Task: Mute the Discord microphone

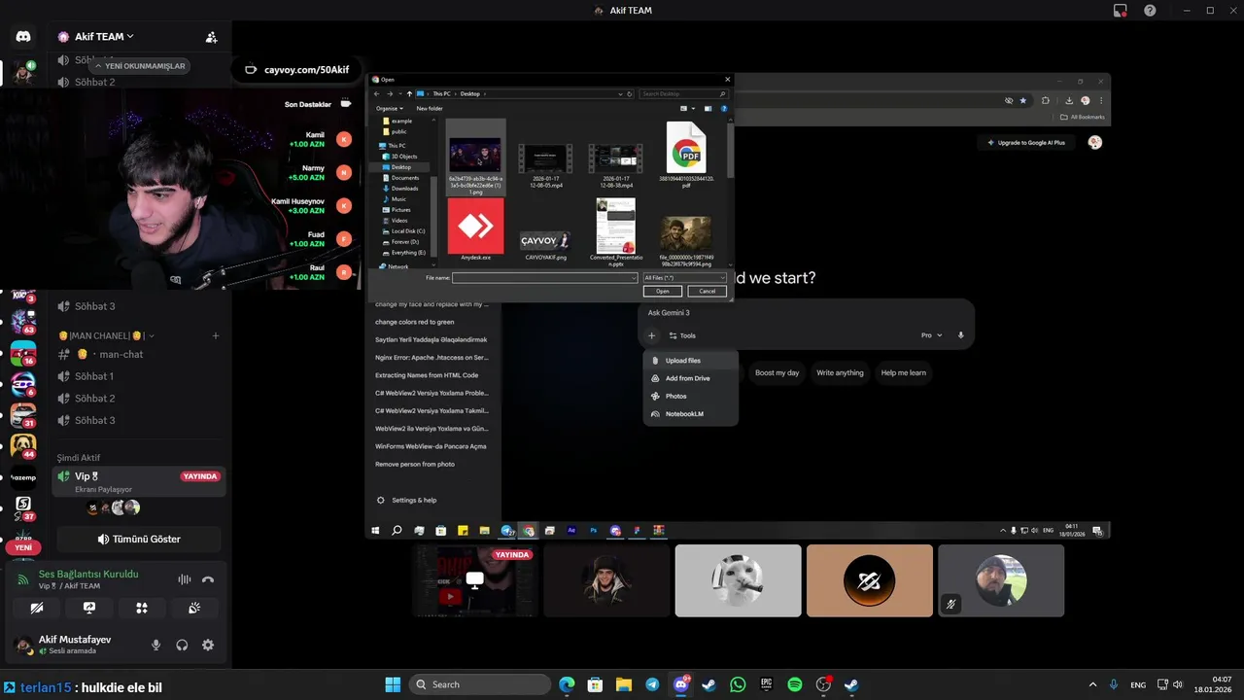Action: point(155,645)
